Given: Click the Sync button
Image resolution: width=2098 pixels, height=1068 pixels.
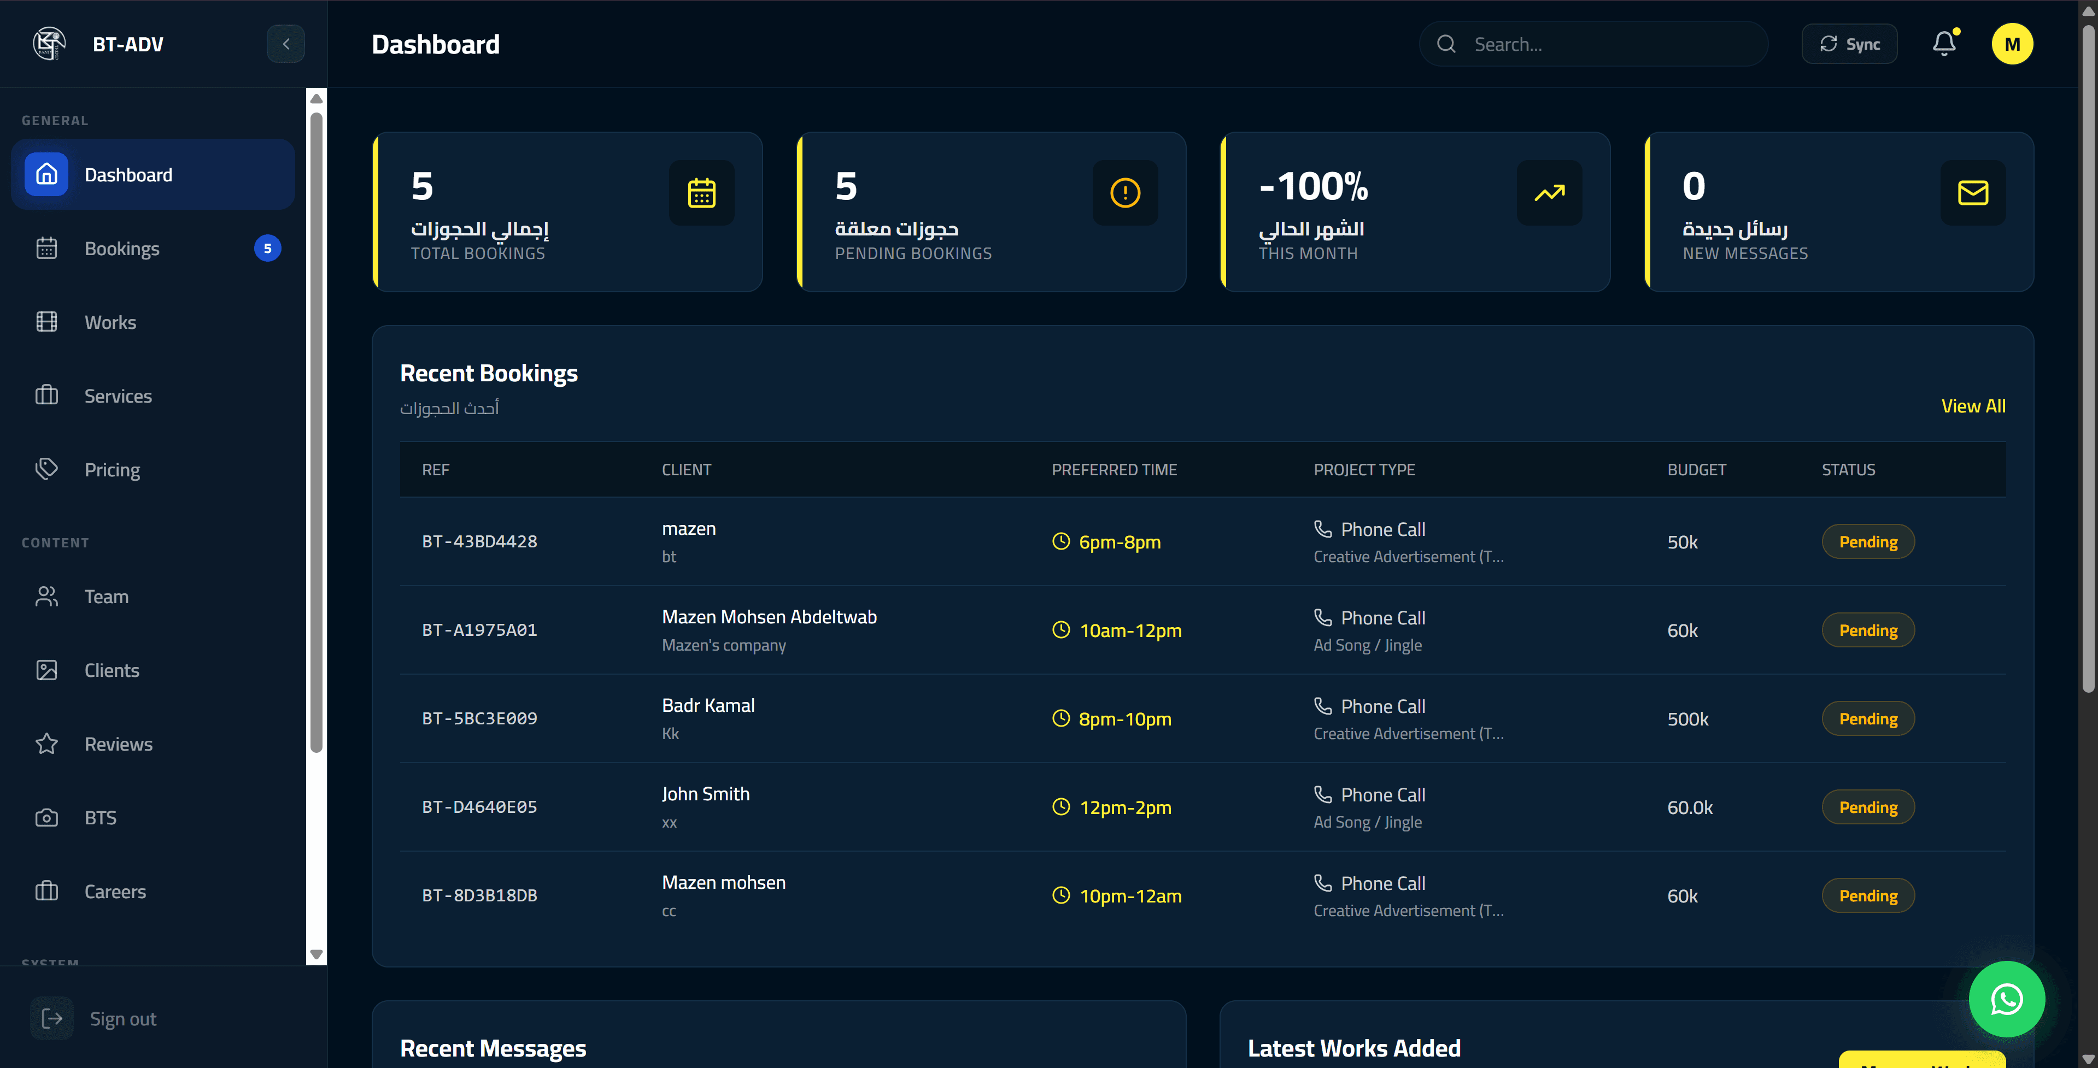Looking at the screenshot, I should 1849,44.
